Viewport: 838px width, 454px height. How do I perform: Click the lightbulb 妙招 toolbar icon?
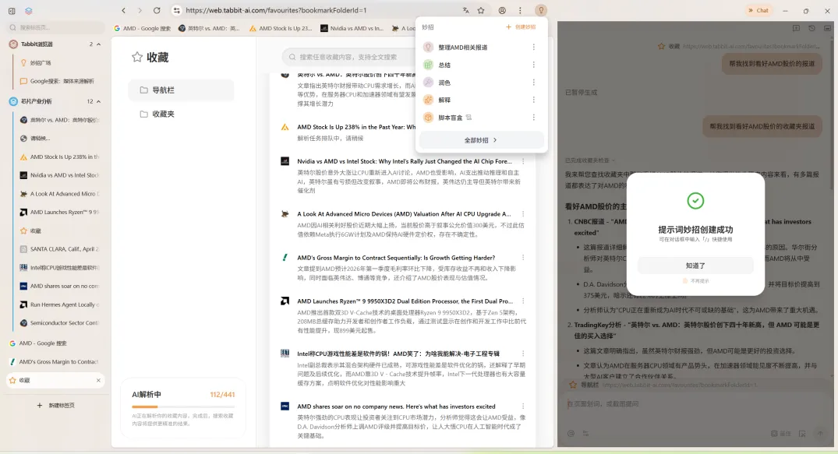(x=541, y=10)
